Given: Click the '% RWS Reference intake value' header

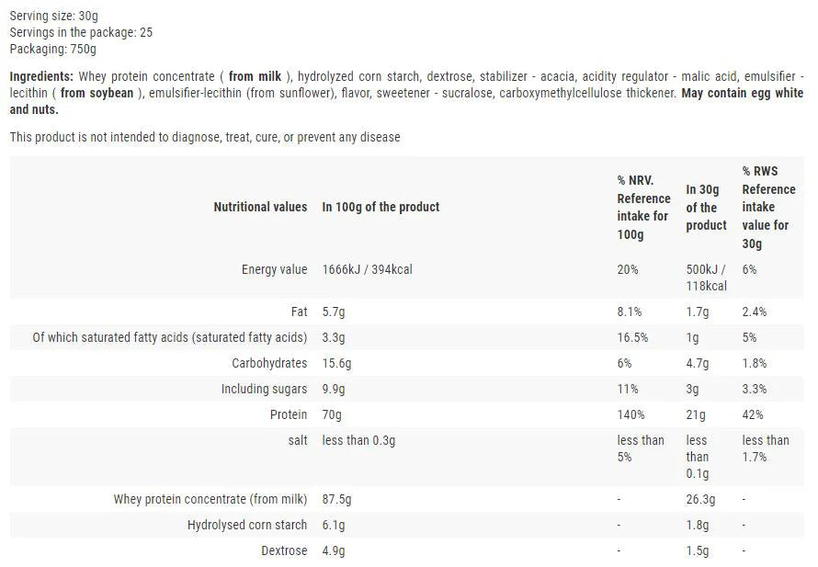Looking at the screenshot, I should pos(768,207).
